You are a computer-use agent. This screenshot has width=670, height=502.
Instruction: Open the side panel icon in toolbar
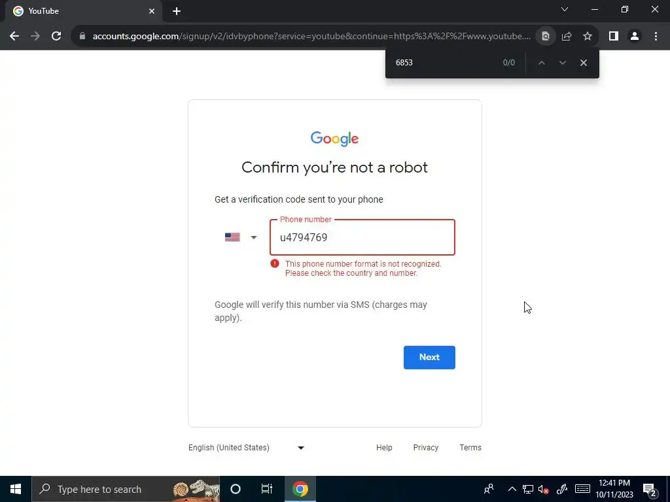coord(614,37)
